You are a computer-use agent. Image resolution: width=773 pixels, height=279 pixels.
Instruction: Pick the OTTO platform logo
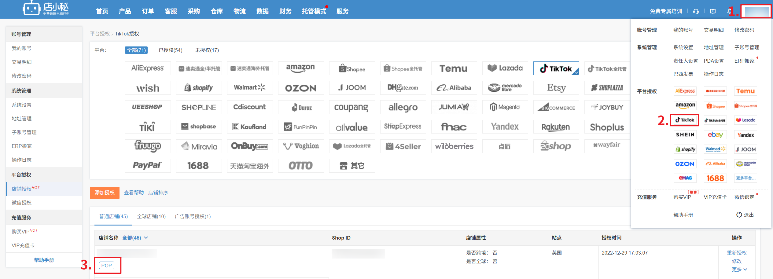(x=301, y=166)
